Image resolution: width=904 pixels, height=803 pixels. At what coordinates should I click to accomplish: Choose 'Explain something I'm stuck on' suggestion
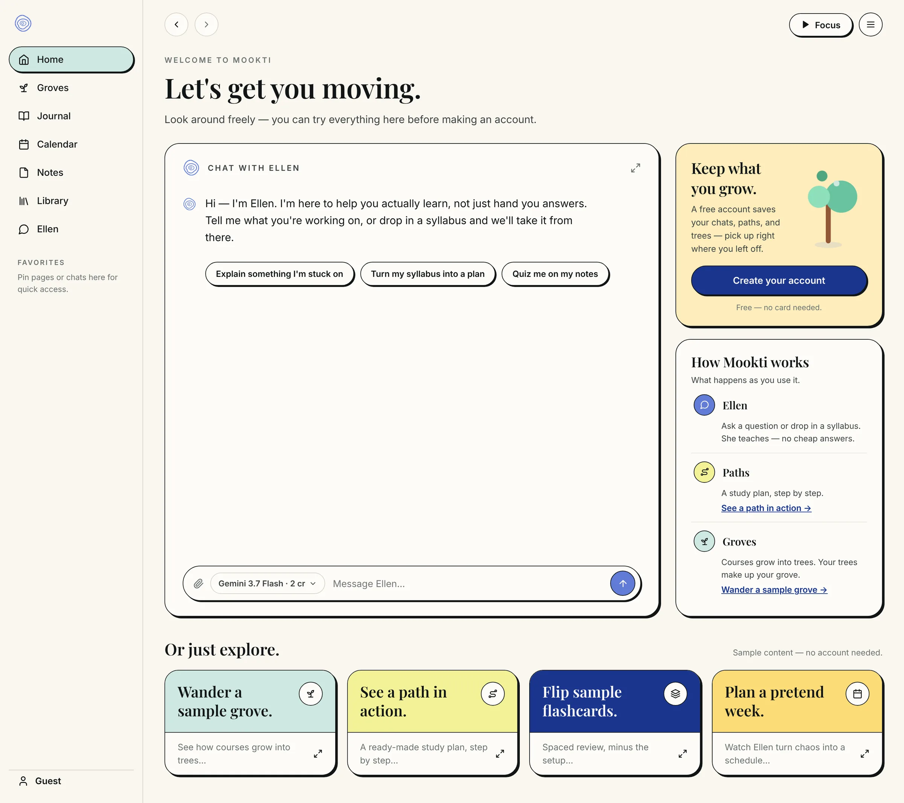[x=279, y=274]
